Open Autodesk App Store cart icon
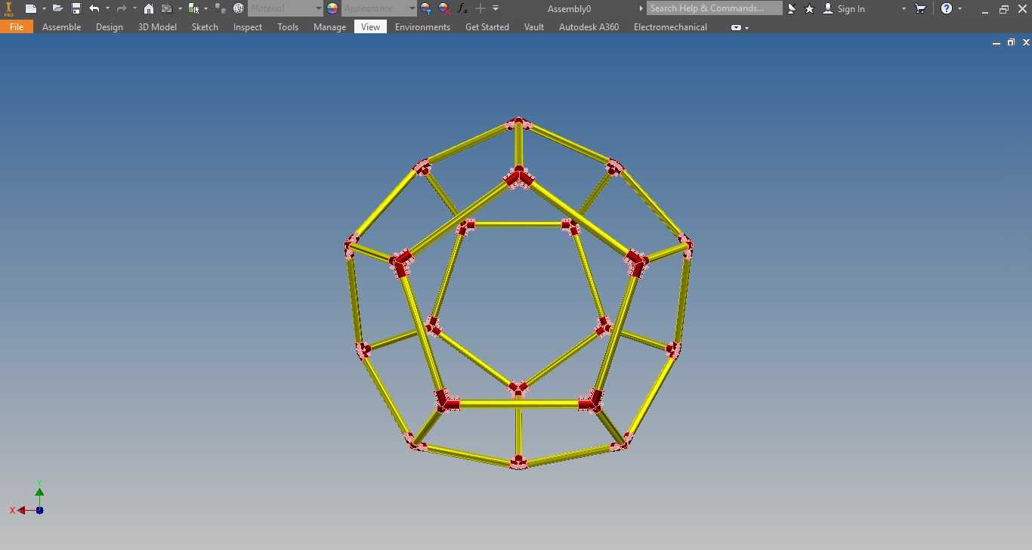1032x550 pixels. click(920, 8)
